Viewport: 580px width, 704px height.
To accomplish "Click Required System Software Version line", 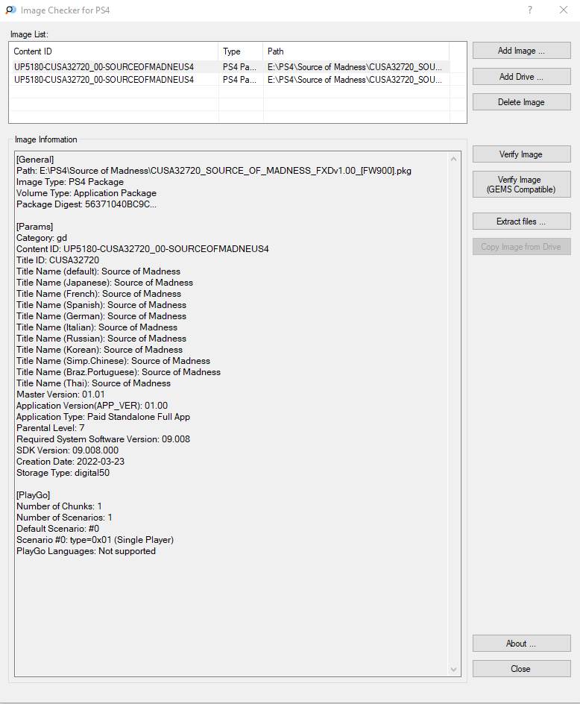I will tap(103, 439).
